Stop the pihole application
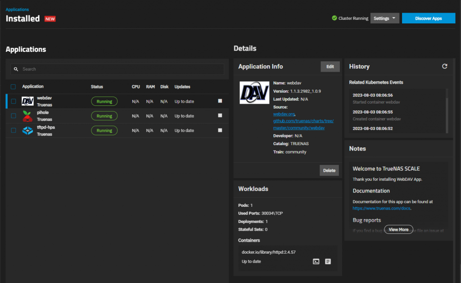 [220, 115]
